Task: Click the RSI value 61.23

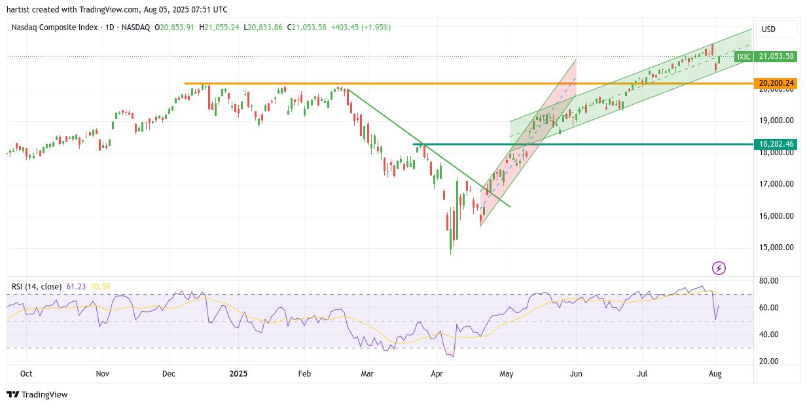Action: (x=75, y=286)
